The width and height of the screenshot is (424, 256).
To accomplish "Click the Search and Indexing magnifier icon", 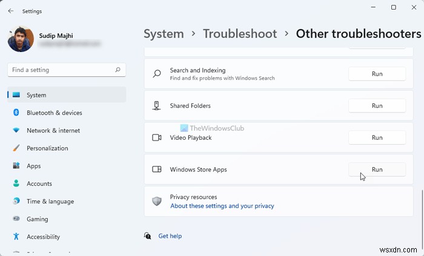I will [157, 74].
